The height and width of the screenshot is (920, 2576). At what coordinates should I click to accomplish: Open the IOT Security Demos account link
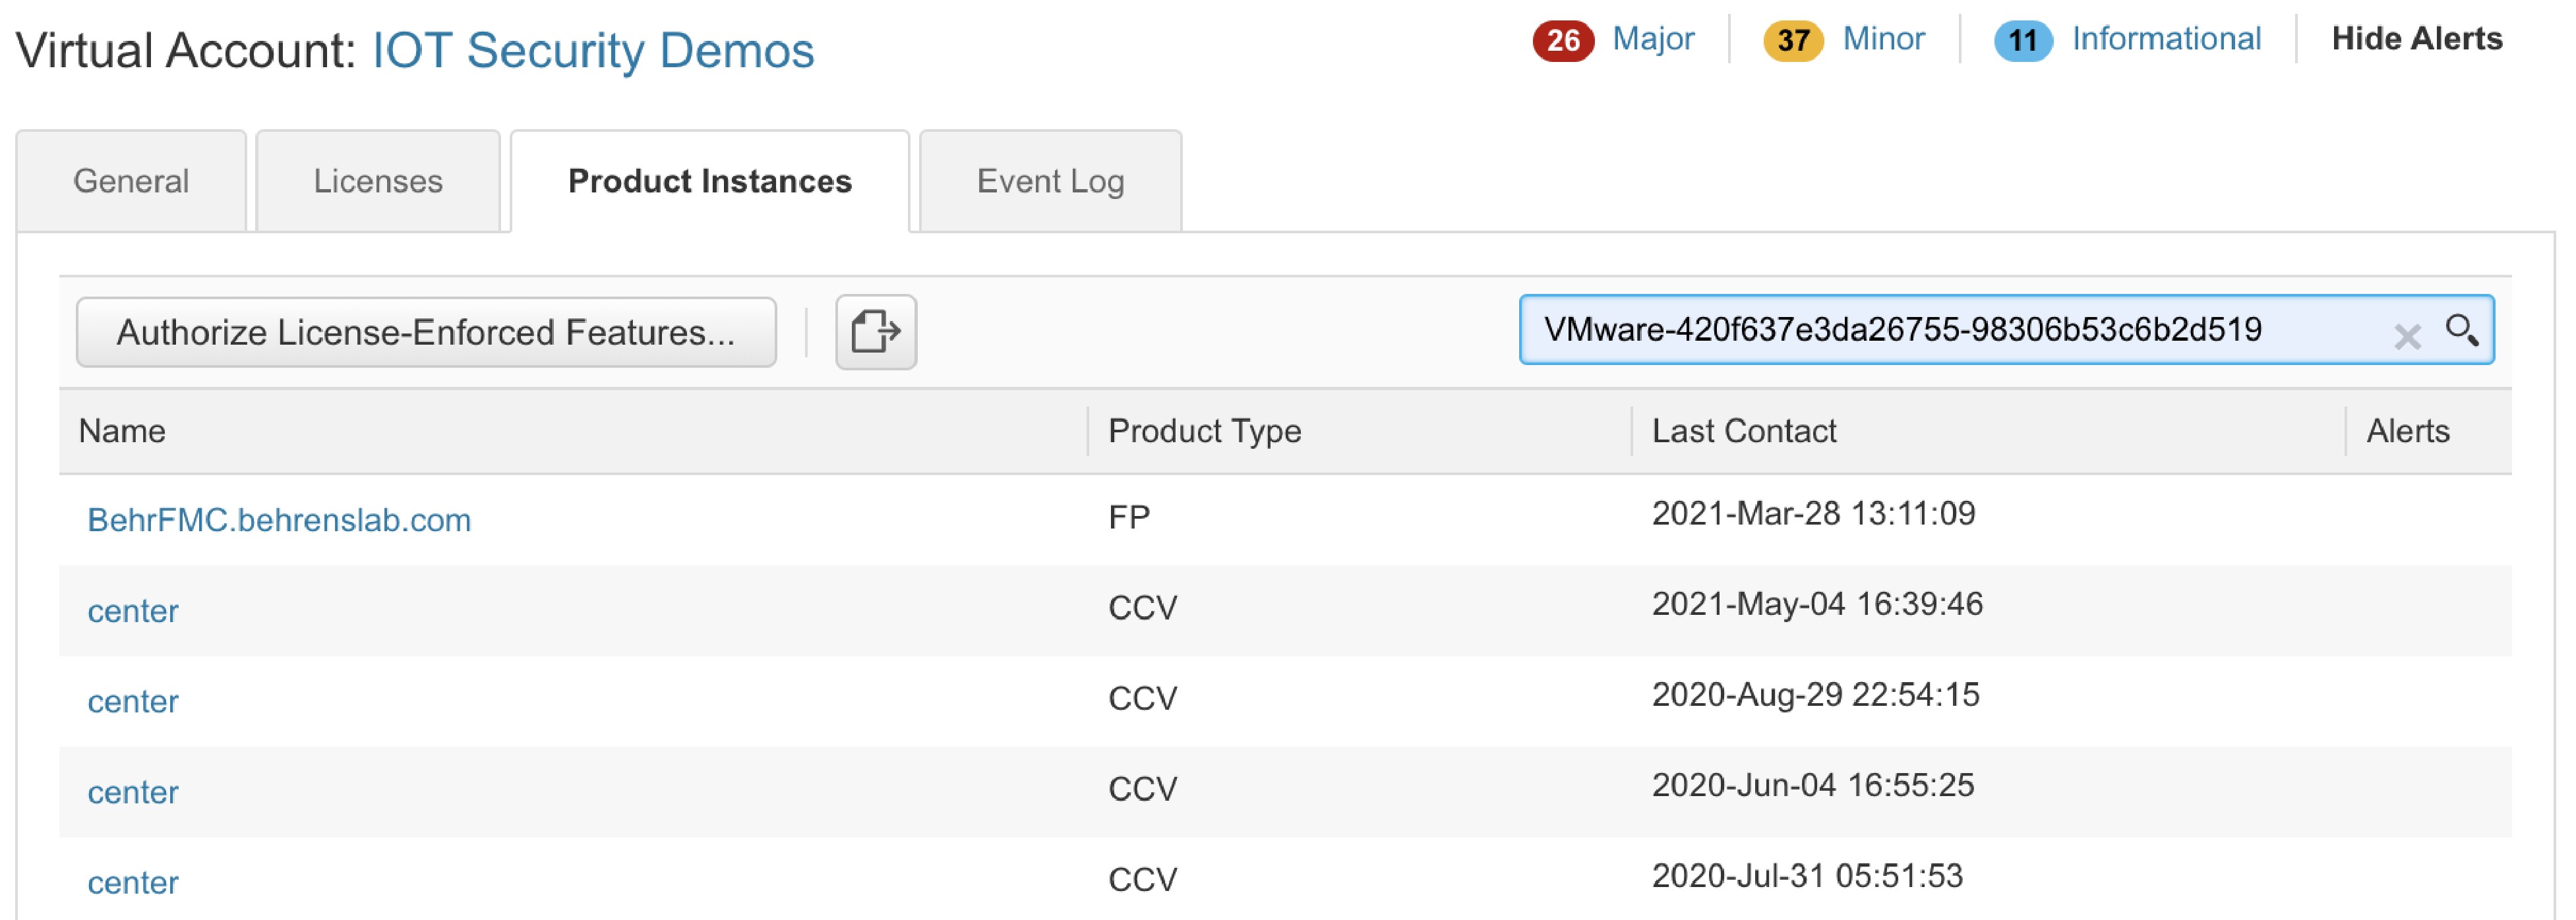click(x=593, y=50)
